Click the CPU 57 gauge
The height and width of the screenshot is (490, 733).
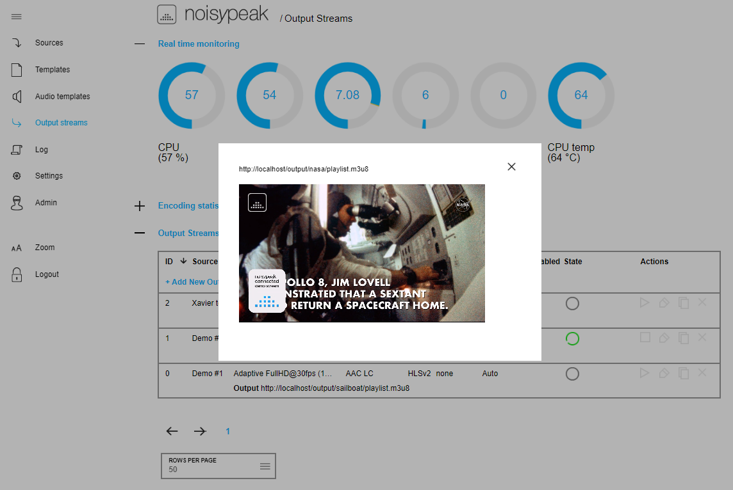pyautogui.click(x=192, y=95)
